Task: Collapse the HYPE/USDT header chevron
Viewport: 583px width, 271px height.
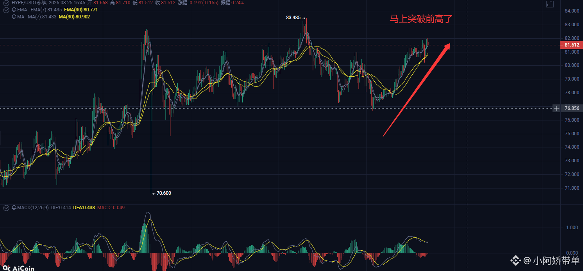Action: pos(6,3)
